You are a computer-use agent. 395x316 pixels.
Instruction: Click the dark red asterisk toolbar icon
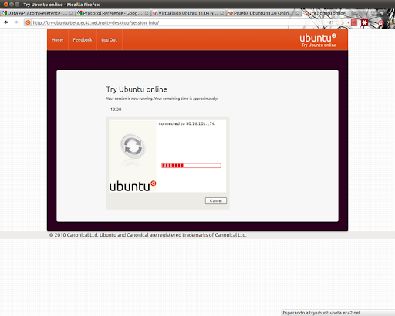pos(364,22)
